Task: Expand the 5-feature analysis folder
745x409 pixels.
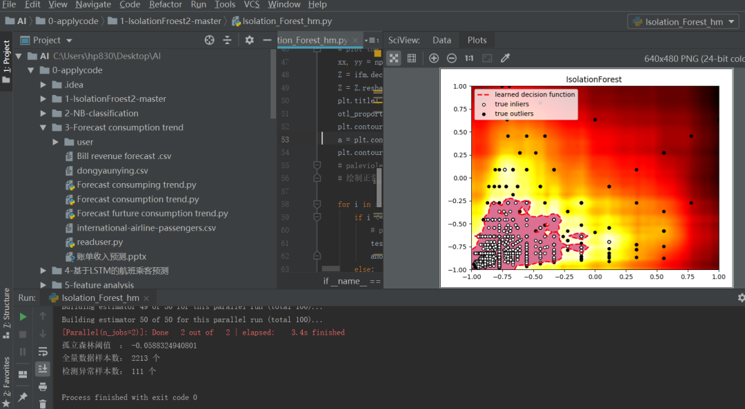Action: tap(43, 284)
